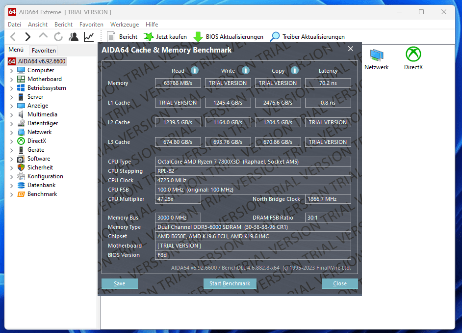Click the Software icon in the tree
Image resolution: width=462 pixels, height=333 pixels.
21,159
